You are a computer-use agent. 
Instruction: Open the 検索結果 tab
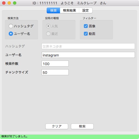coord(69,11)
